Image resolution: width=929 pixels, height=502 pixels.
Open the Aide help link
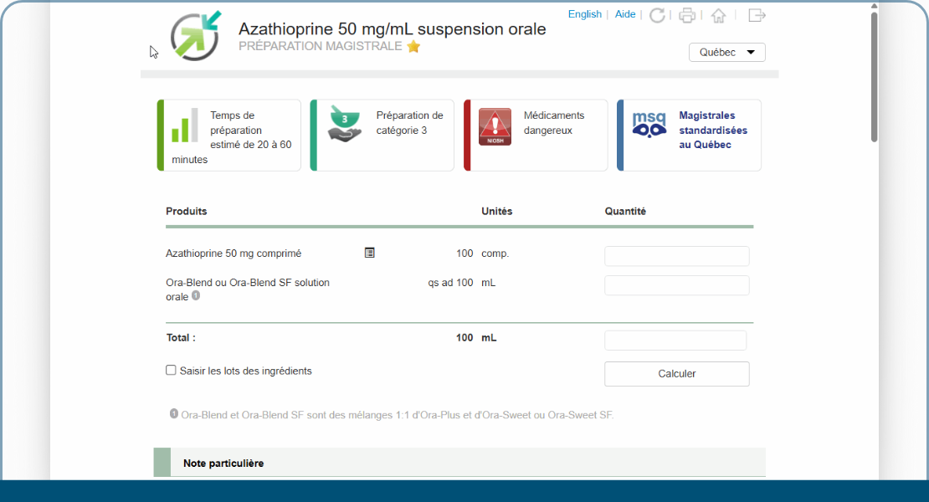click(624, 14)
